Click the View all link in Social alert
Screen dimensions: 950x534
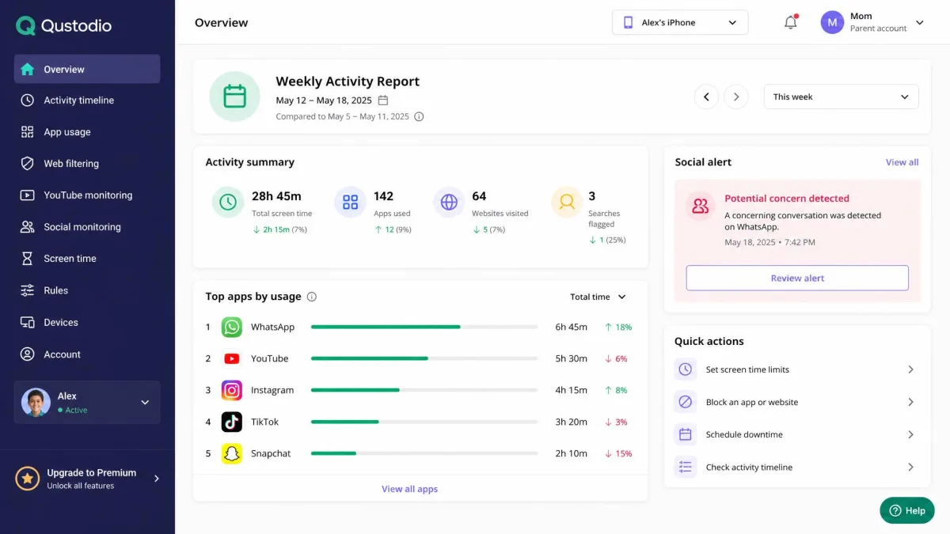tap(902, 162)
